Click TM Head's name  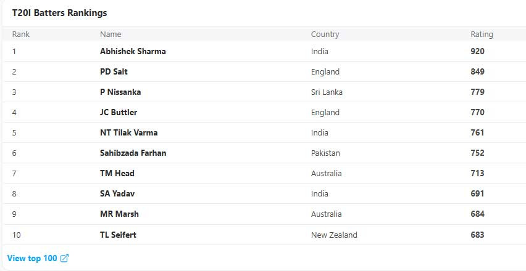click(117, 174)
